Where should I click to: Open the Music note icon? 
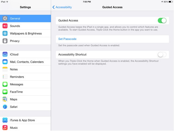5,128
